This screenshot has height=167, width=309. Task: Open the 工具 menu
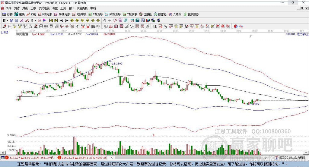63,8
